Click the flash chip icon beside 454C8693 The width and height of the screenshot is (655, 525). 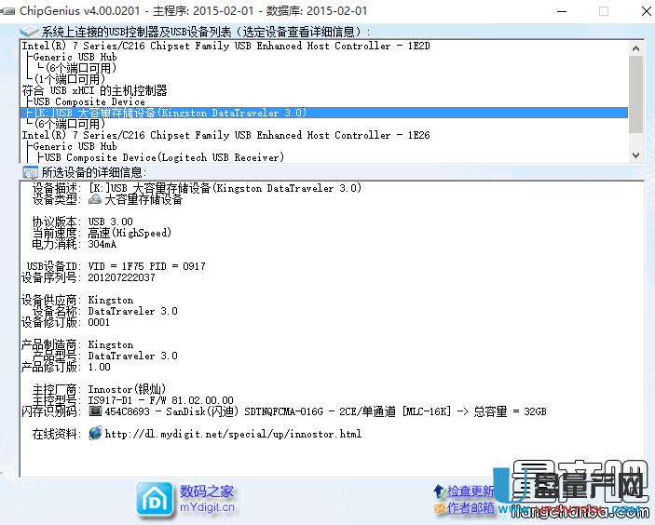click(x=95, y=411)
